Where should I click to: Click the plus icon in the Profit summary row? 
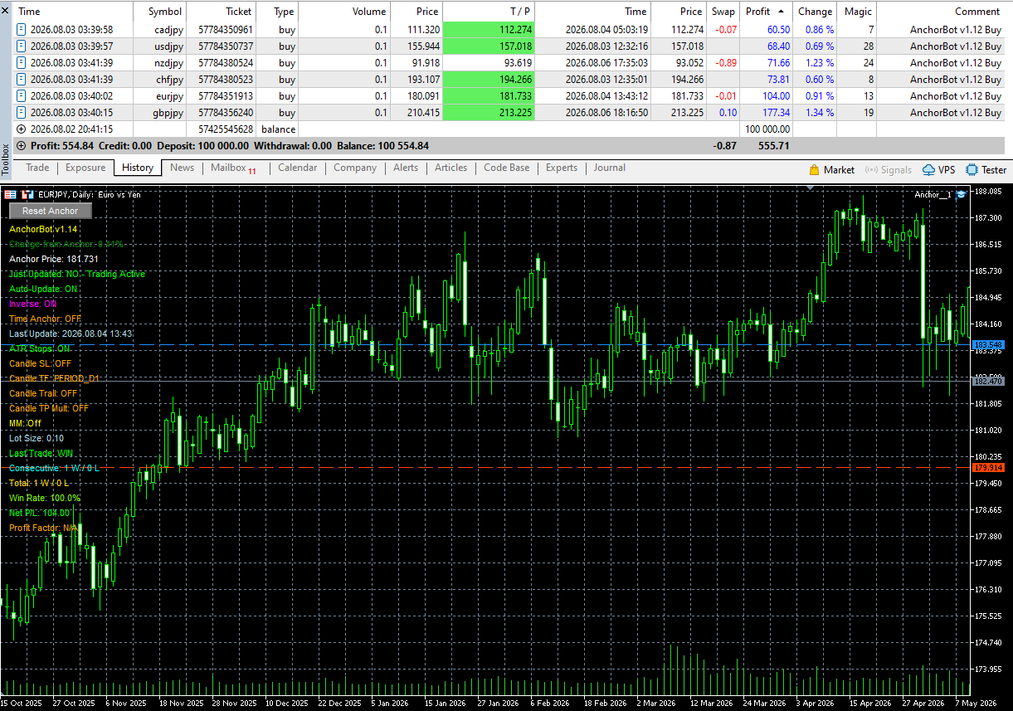22,146
